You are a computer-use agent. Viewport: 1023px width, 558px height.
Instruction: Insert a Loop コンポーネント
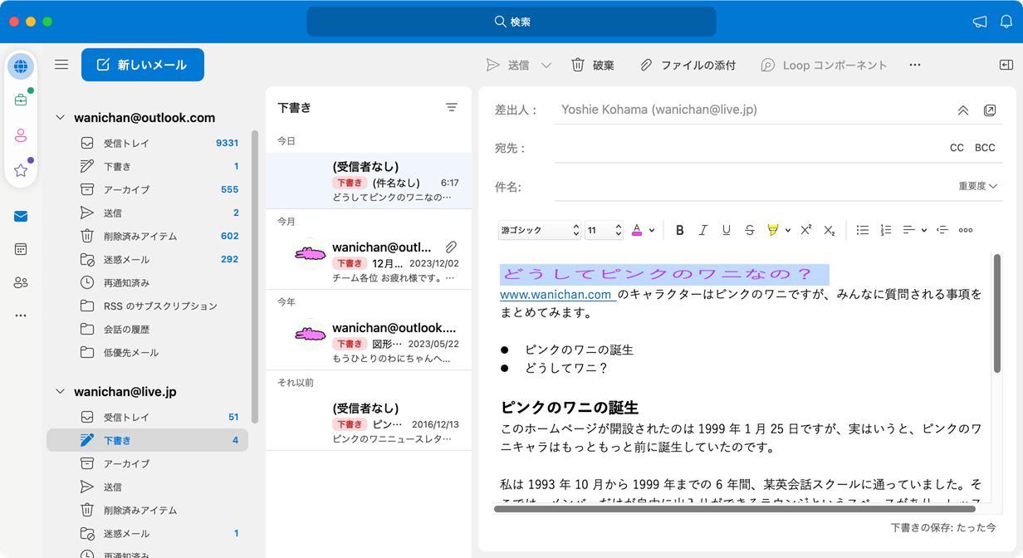[825, 65]
